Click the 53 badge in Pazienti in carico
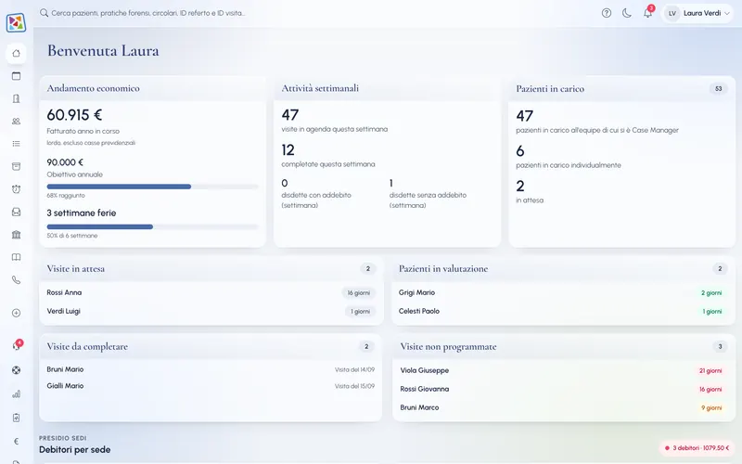 point(718,88)
